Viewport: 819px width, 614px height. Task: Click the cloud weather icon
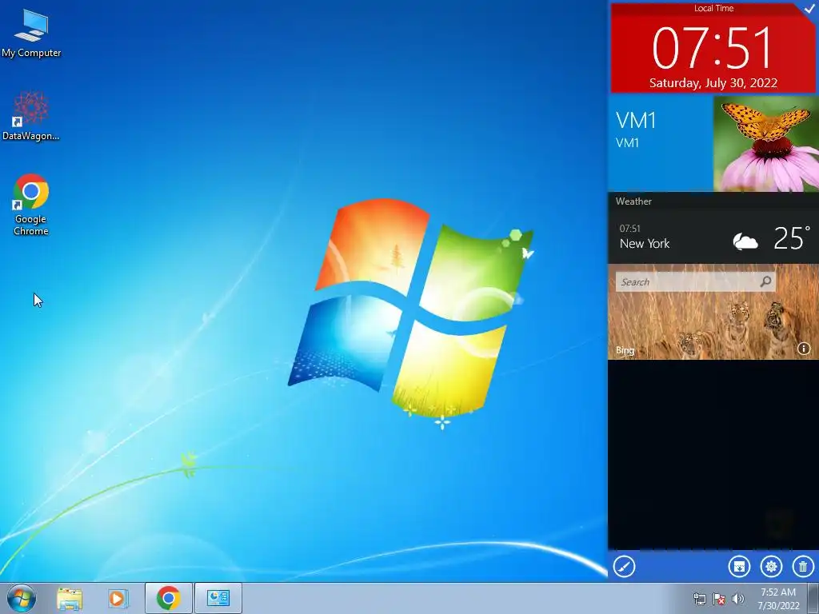[x=745, y=241]
